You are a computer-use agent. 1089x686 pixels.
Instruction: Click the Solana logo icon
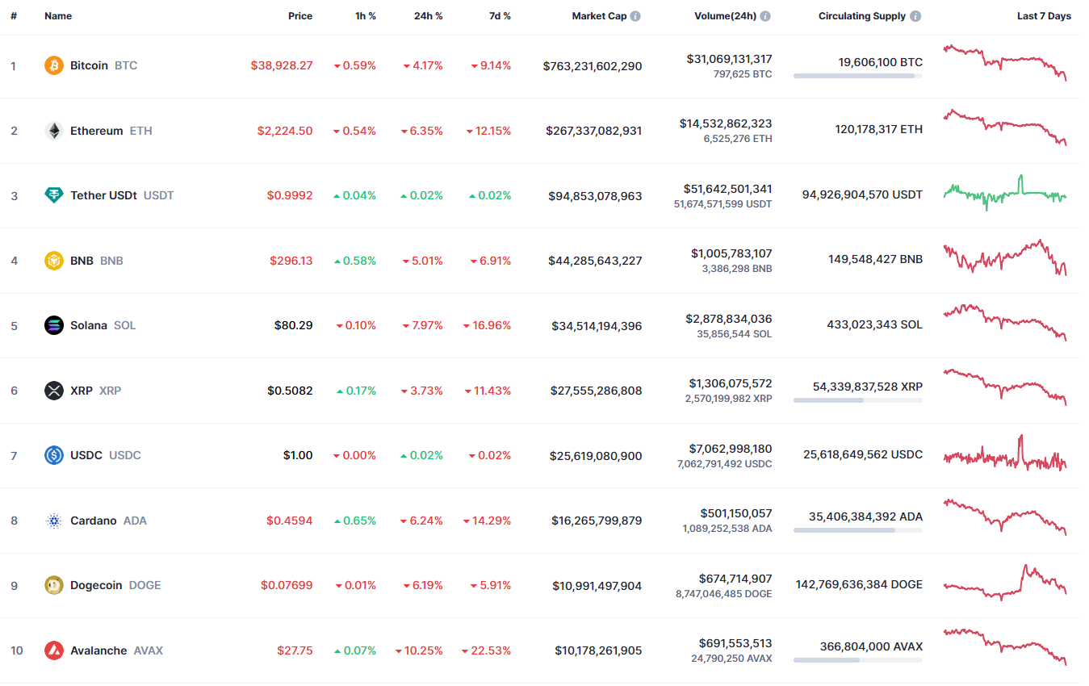54,325
